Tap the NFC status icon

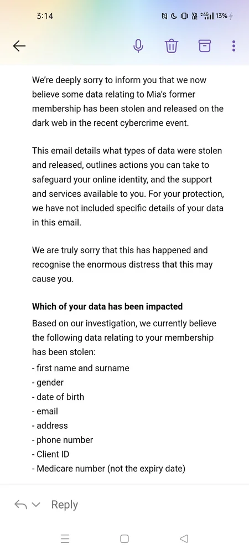[x=165, y=16]
